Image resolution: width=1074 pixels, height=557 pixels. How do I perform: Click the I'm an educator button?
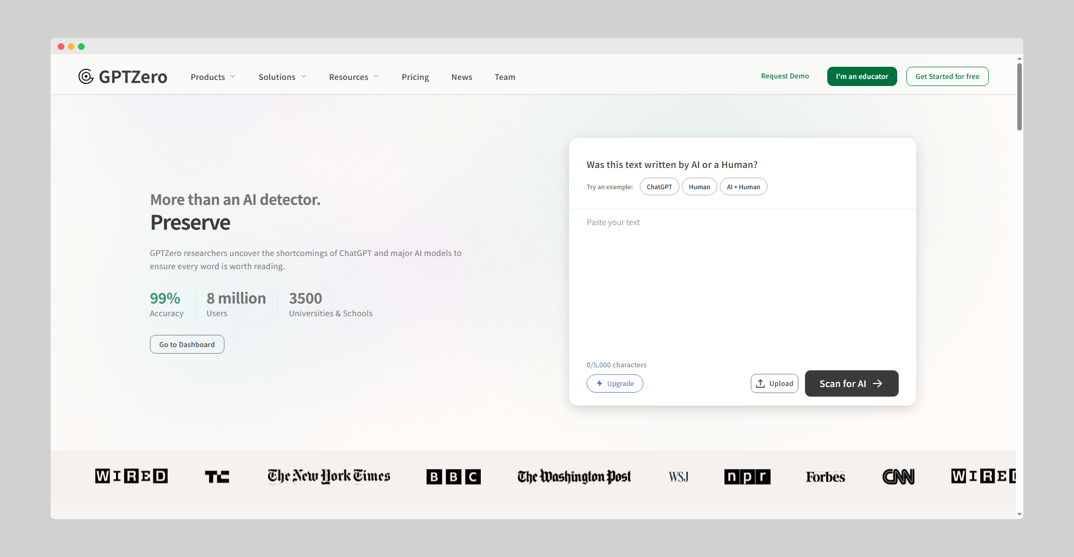click(x=862, y=76)
